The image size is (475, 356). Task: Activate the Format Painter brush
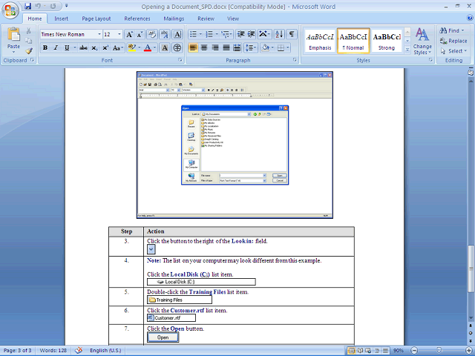[x=29, y=51]
